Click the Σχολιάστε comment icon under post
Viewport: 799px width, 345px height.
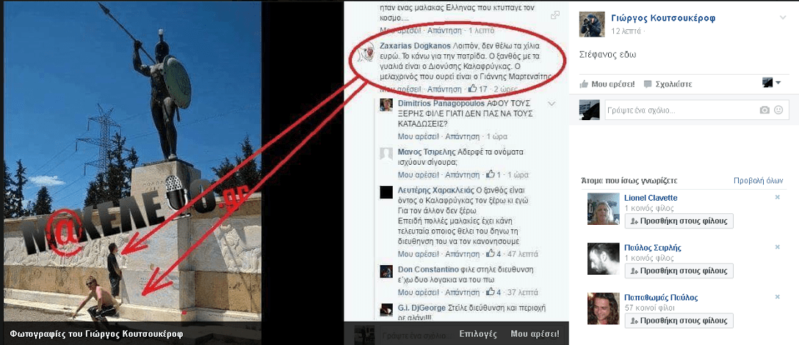[647, 84]
